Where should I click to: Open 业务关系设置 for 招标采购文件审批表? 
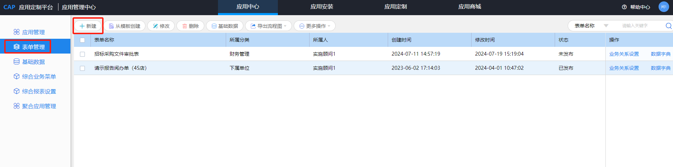pos(624,54)
